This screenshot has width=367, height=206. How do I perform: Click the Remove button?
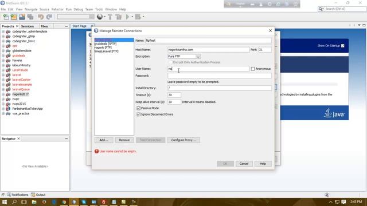pyautogui.click(x=124, y=140)
